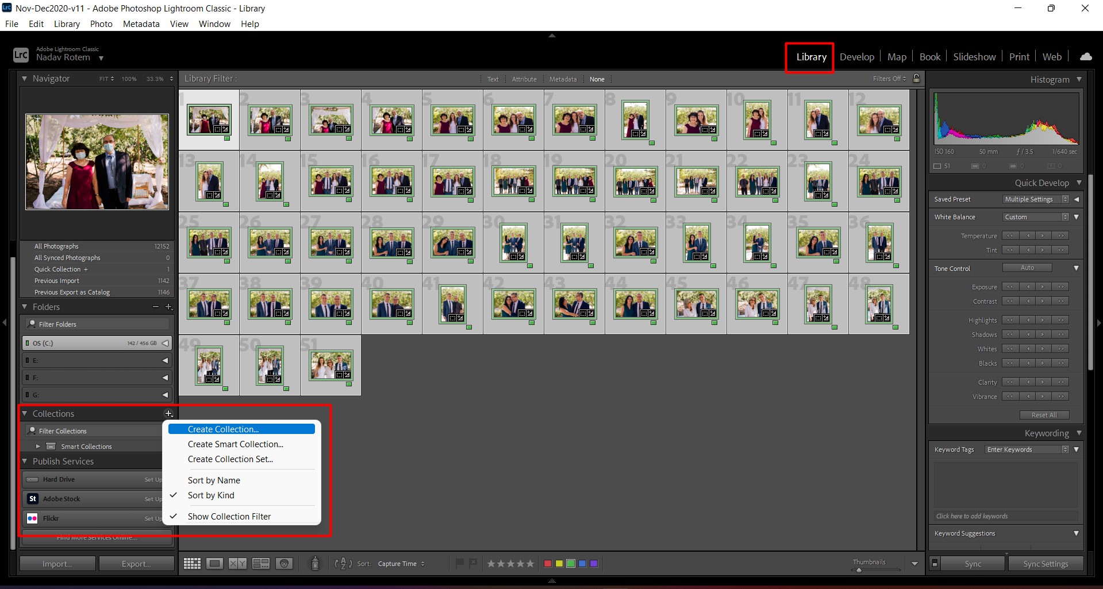Screen dimensions: 1103x589
Task: Open the Sort Capture Time dropdown
Action: coord(401,564)
